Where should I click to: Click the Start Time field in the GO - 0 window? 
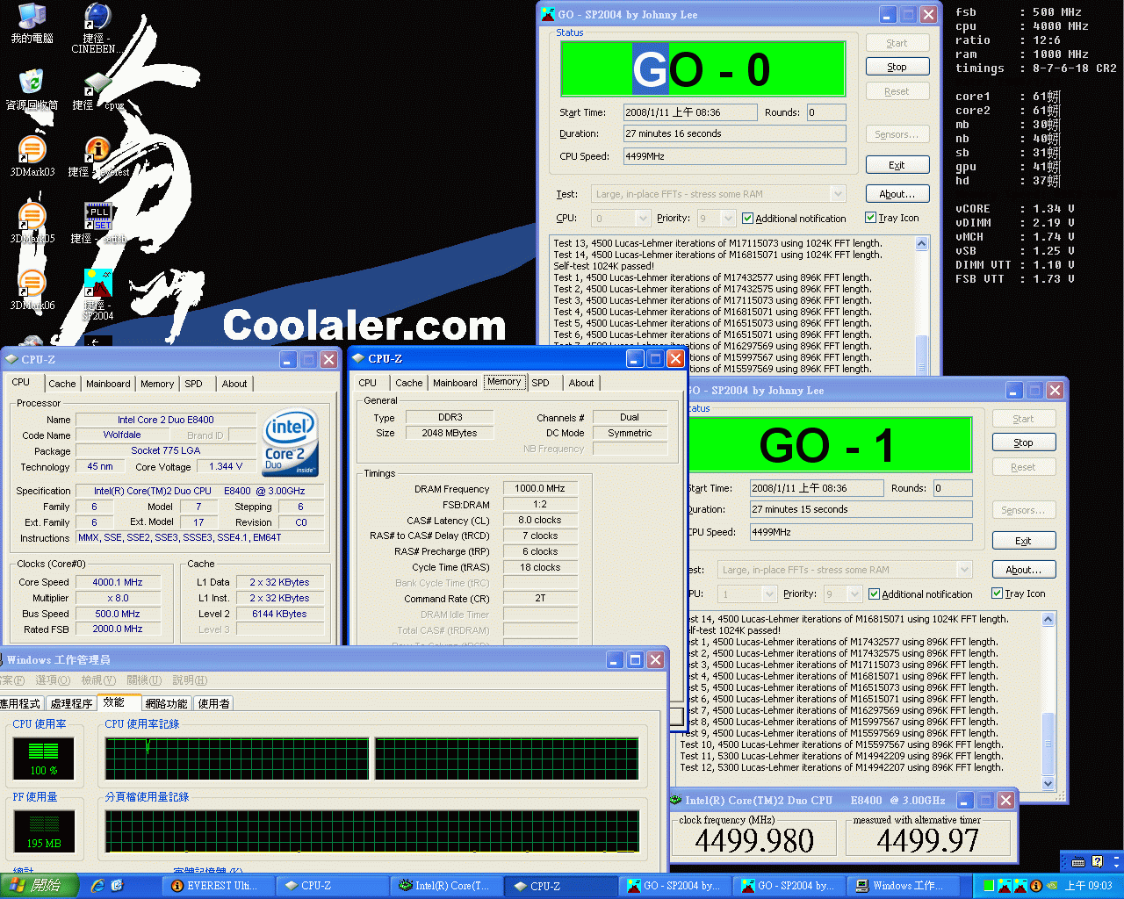point(690,112)
